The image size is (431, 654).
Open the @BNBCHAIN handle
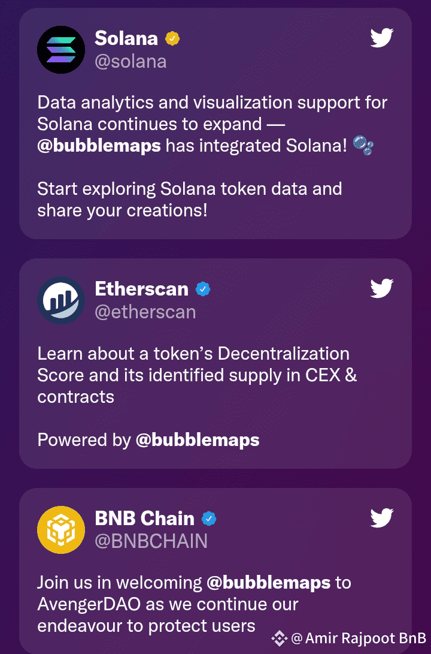click(151, 541)
